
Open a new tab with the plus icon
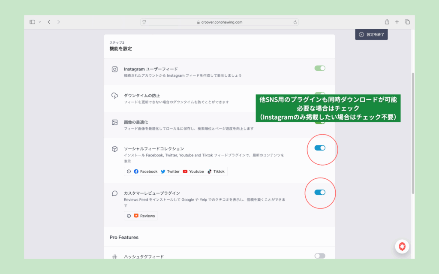[397, 22]
